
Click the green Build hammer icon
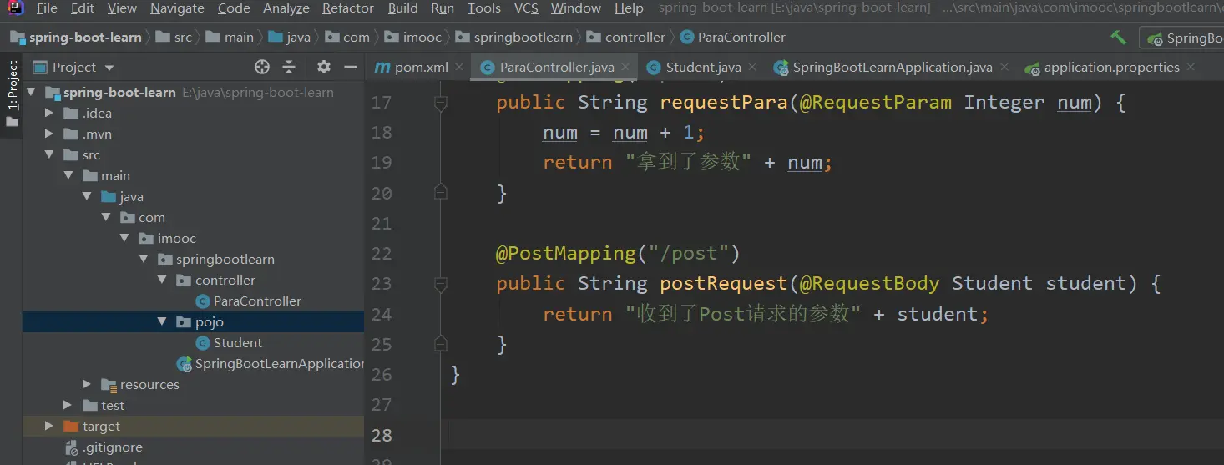[1118, 38]
